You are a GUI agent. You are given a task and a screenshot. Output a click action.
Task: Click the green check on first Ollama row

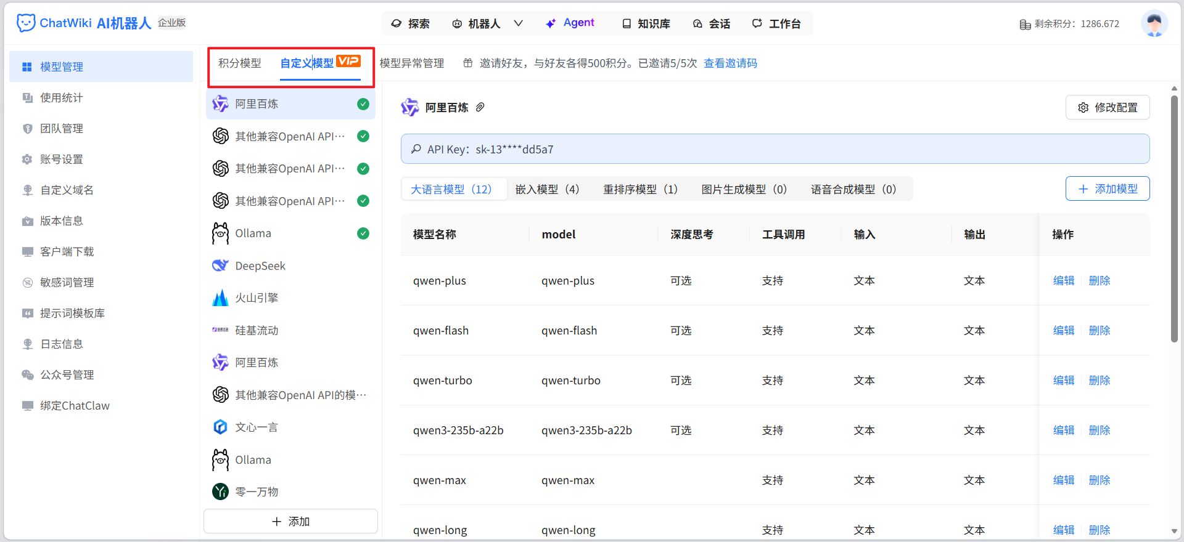point(363,233)
